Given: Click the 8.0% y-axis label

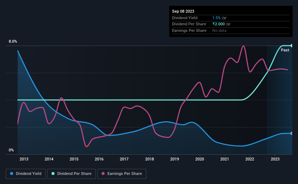Looking at the screenshot, I should [x=13, y=41].
